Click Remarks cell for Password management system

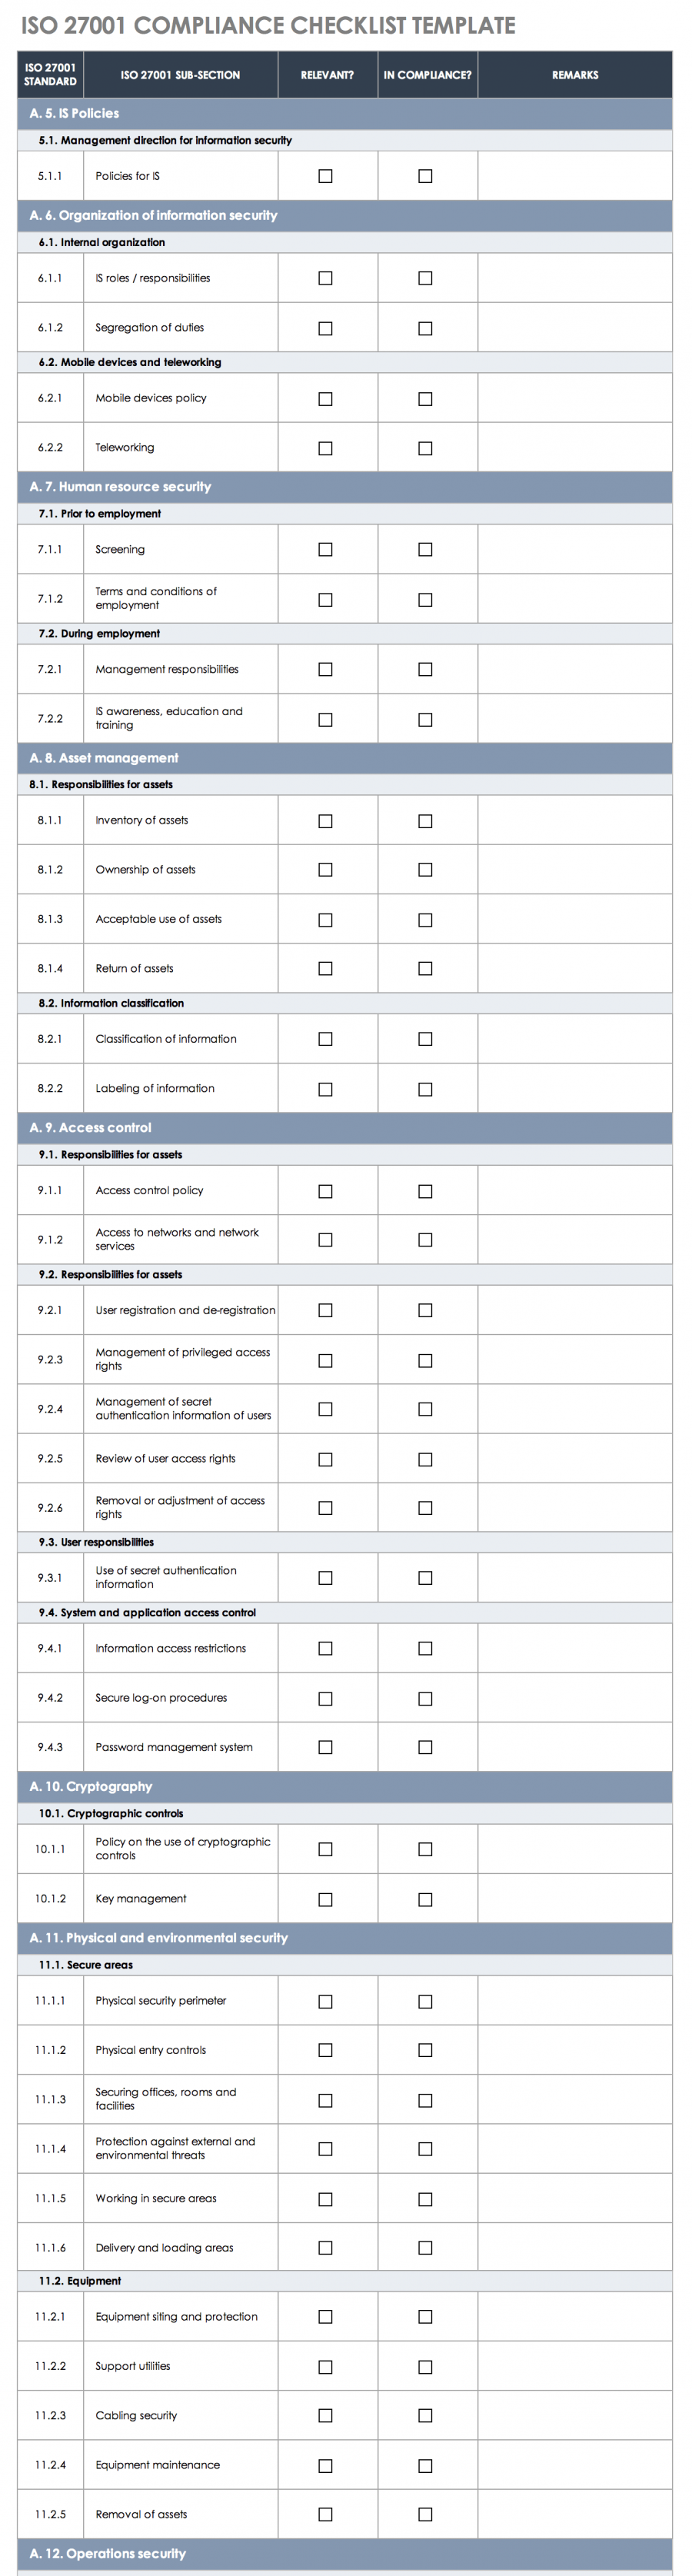(575, 1747)
